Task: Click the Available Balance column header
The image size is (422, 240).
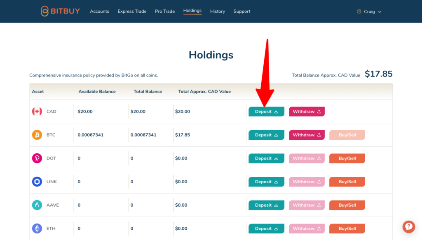Action: (x=97, y=92)
